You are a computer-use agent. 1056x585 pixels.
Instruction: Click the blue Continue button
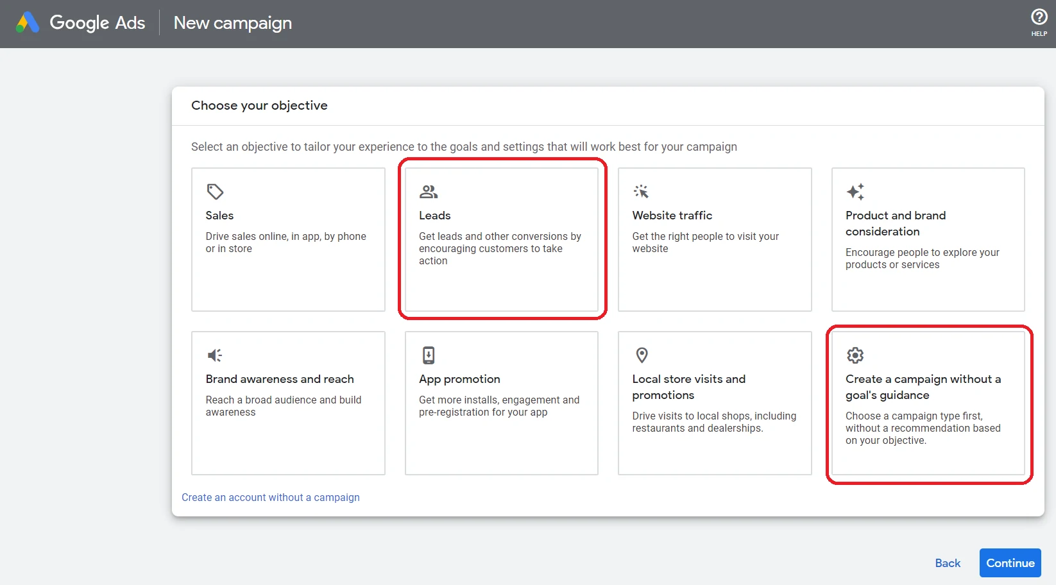click(1010, 563)
